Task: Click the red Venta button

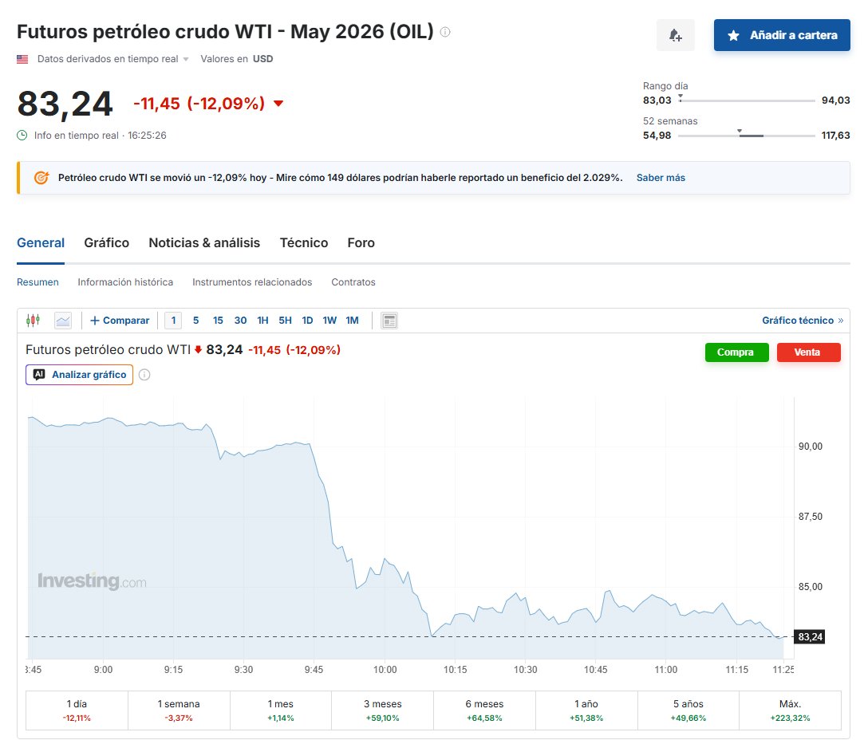Action: pyautogui.click(x=809, y=352)
